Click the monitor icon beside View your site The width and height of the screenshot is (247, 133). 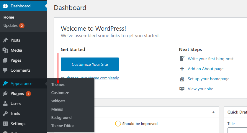[182, 89]
